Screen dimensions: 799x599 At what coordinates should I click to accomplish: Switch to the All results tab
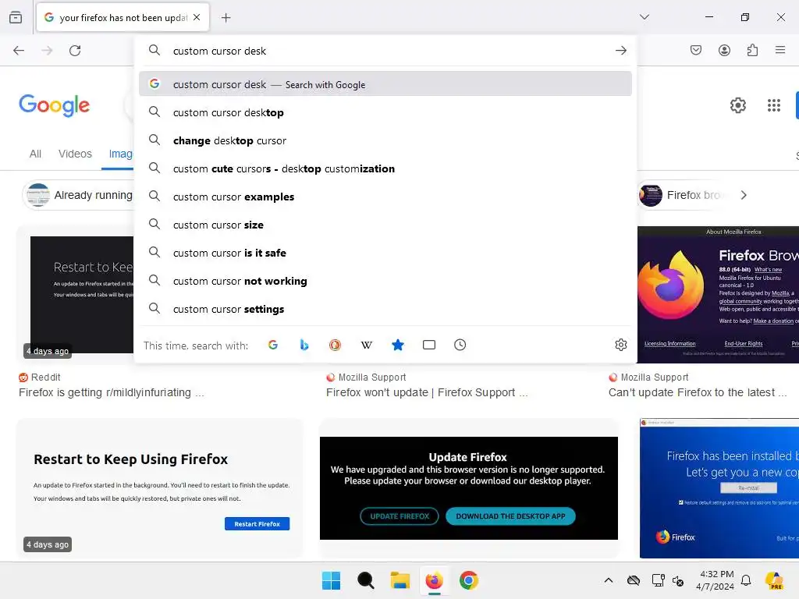click(x=35, y=154)
